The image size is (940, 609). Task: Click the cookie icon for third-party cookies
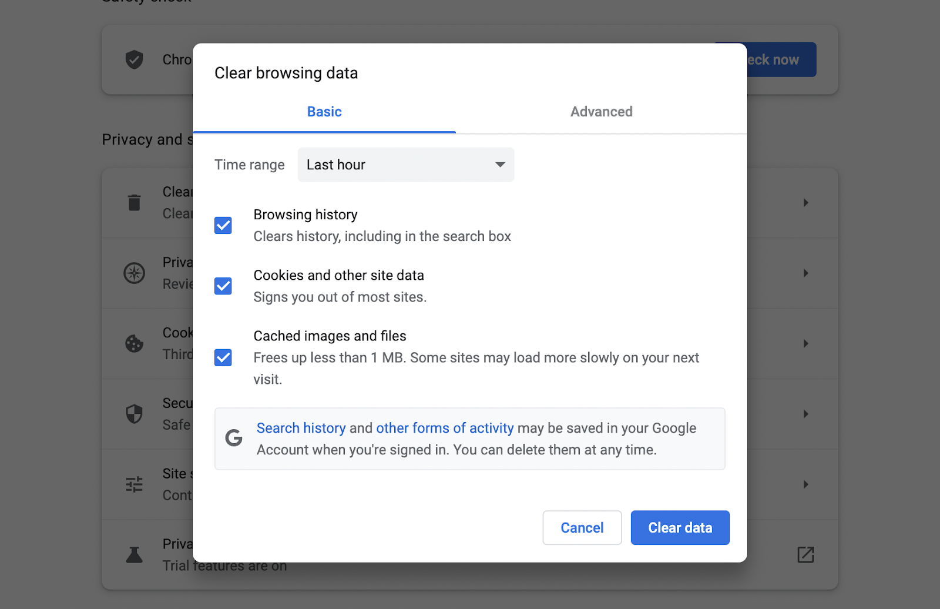click(134, 343)
